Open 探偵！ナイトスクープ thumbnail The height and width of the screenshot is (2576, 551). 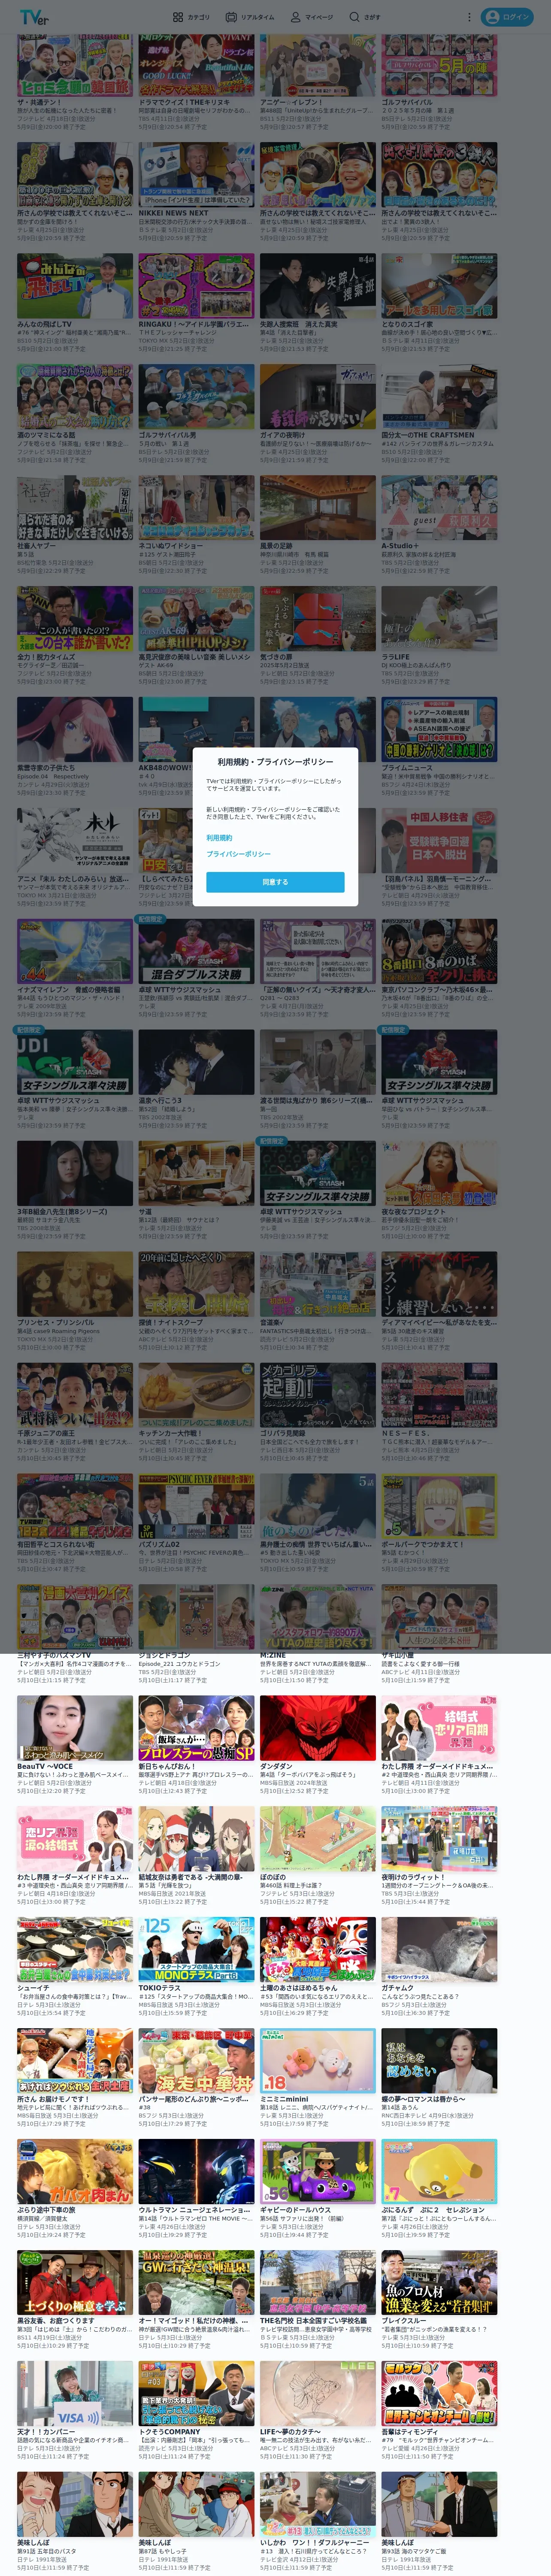pyautogui.click(x=196, y=1284)
